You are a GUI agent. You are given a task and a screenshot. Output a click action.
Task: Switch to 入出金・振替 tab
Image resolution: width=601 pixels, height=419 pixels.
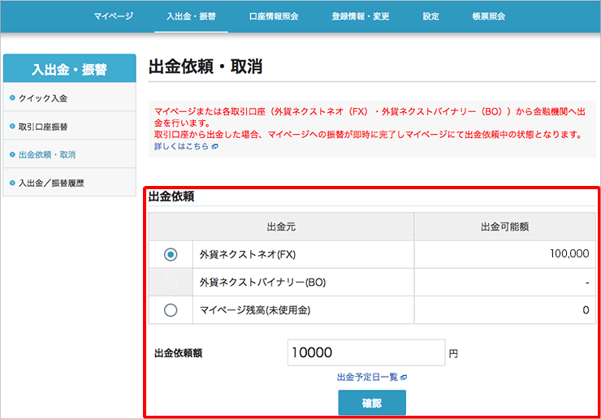(192, 16)
